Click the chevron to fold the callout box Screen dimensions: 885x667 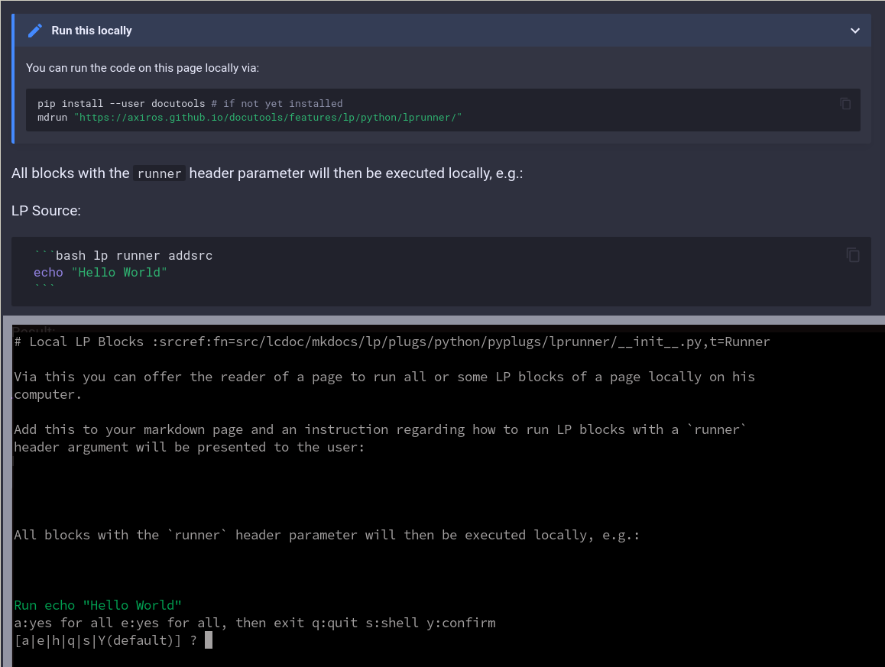[854, 30]
